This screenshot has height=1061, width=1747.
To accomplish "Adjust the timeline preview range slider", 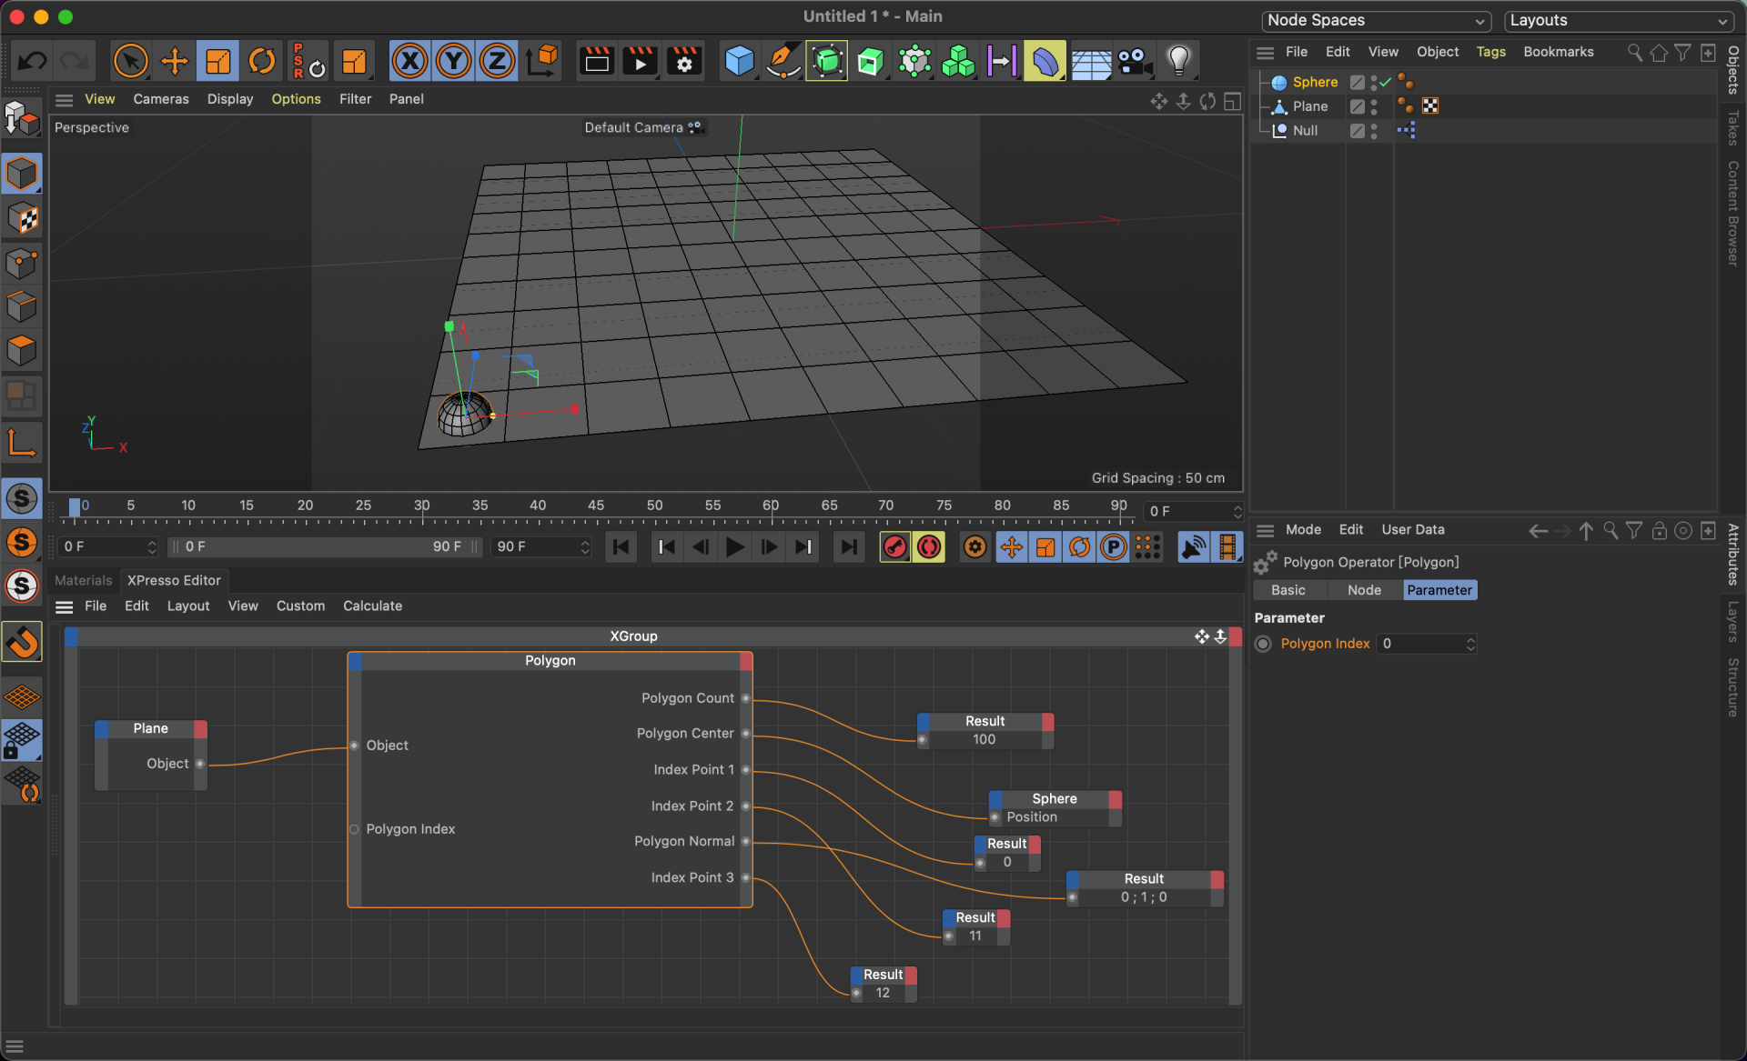I will point(324,546).
